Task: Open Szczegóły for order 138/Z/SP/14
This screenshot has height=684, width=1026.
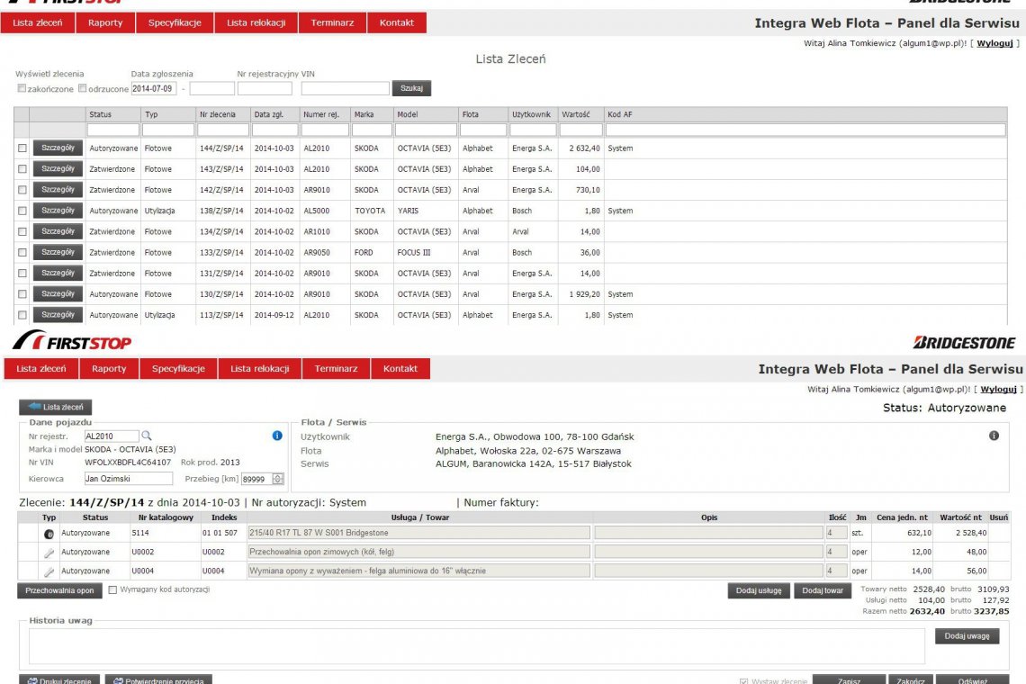Action: coord(58,211)
